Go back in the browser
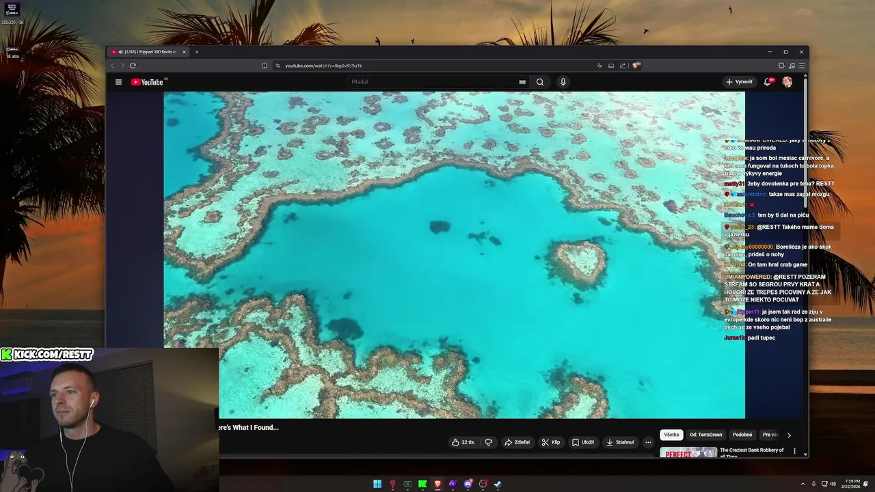Image resolution: width=875 pixels, height=492 pixels. (113, 66)
